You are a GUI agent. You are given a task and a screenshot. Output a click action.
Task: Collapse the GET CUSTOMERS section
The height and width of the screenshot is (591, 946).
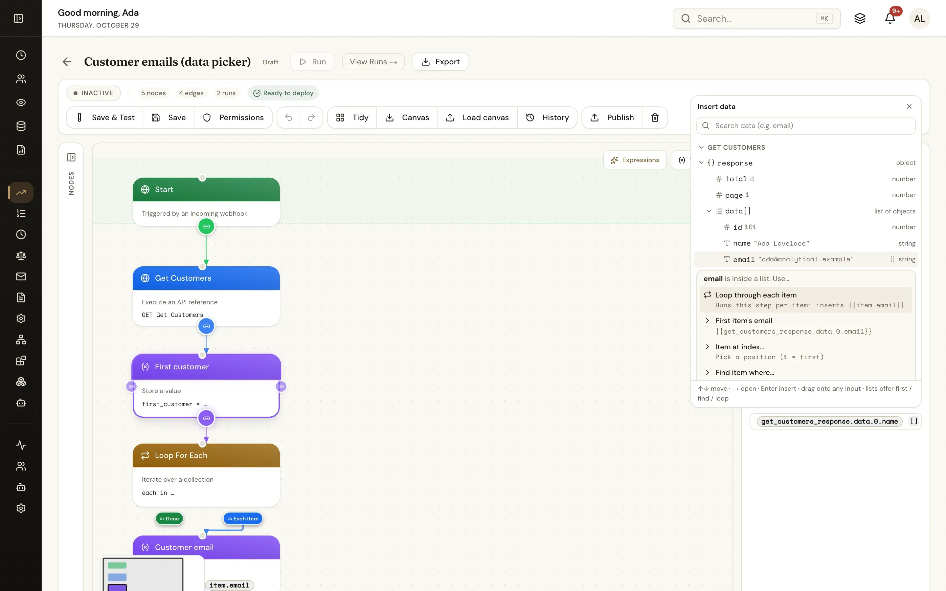coord(701,147)
